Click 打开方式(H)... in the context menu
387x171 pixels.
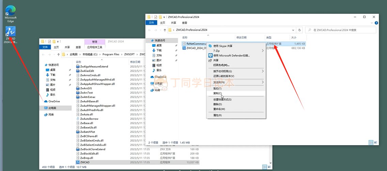pyautogui.click(x=221, y=65)
